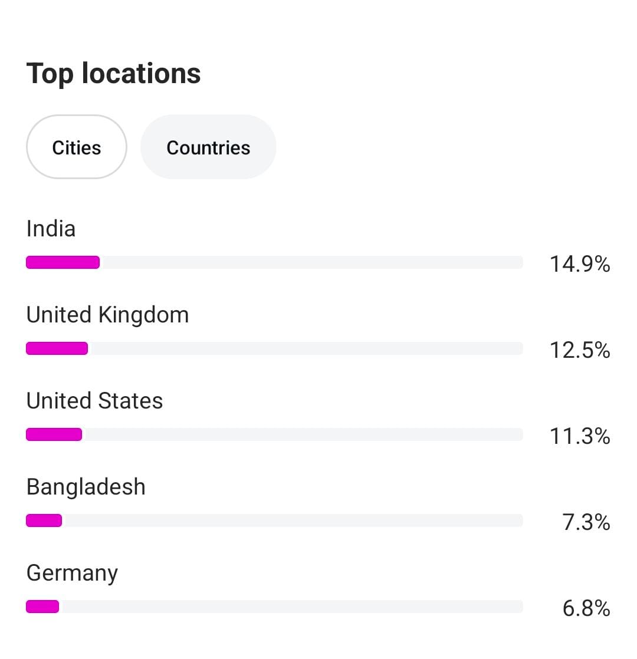Click the Top locations heading

(x=114, y=74)
